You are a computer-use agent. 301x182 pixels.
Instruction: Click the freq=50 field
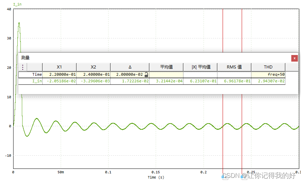click(268, 74)
